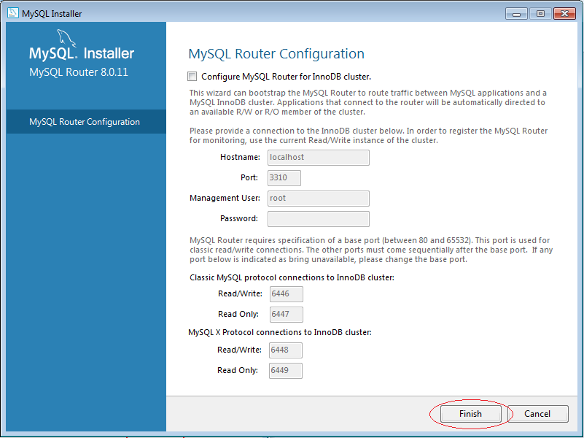The height and width of the screenshot is (438, 584).
Task: Click Classic protocol Read/Write port 6446 field
Action: coord(286,294)
